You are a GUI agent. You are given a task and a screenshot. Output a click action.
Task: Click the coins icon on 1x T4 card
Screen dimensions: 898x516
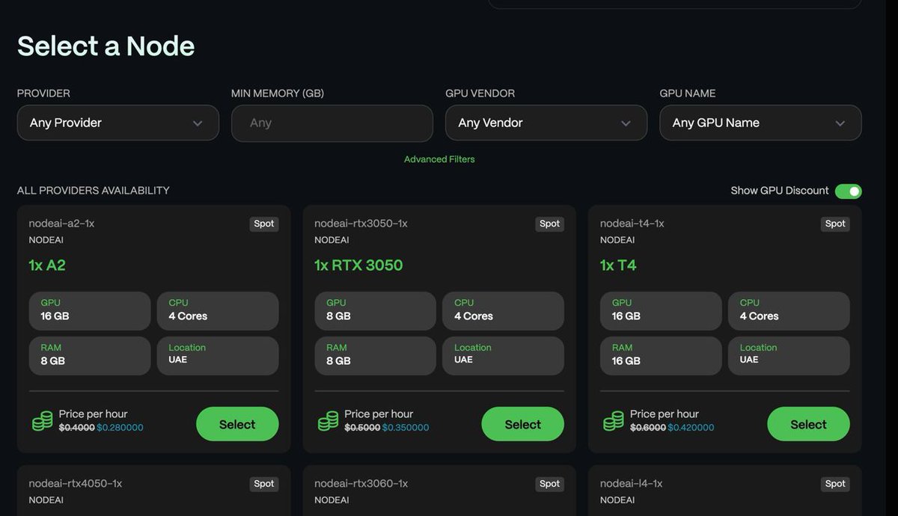(614, 421)
